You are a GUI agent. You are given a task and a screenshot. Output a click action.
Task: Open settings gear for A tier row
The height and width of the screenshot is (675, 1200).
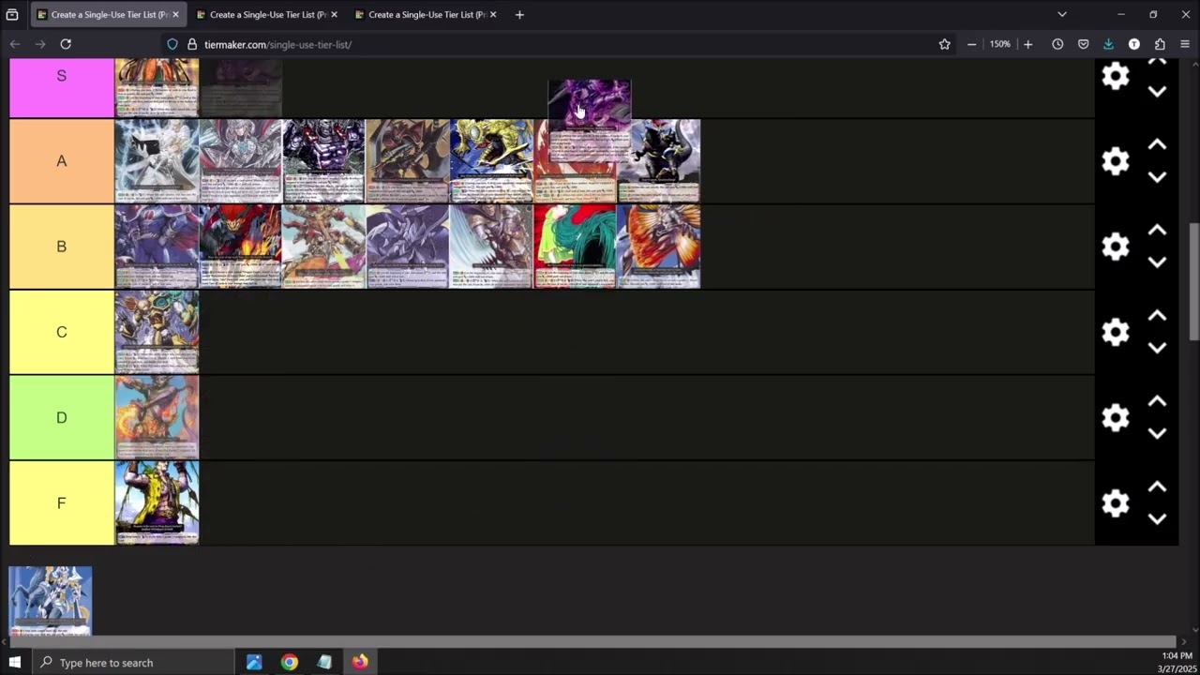tap(1115, 161)
